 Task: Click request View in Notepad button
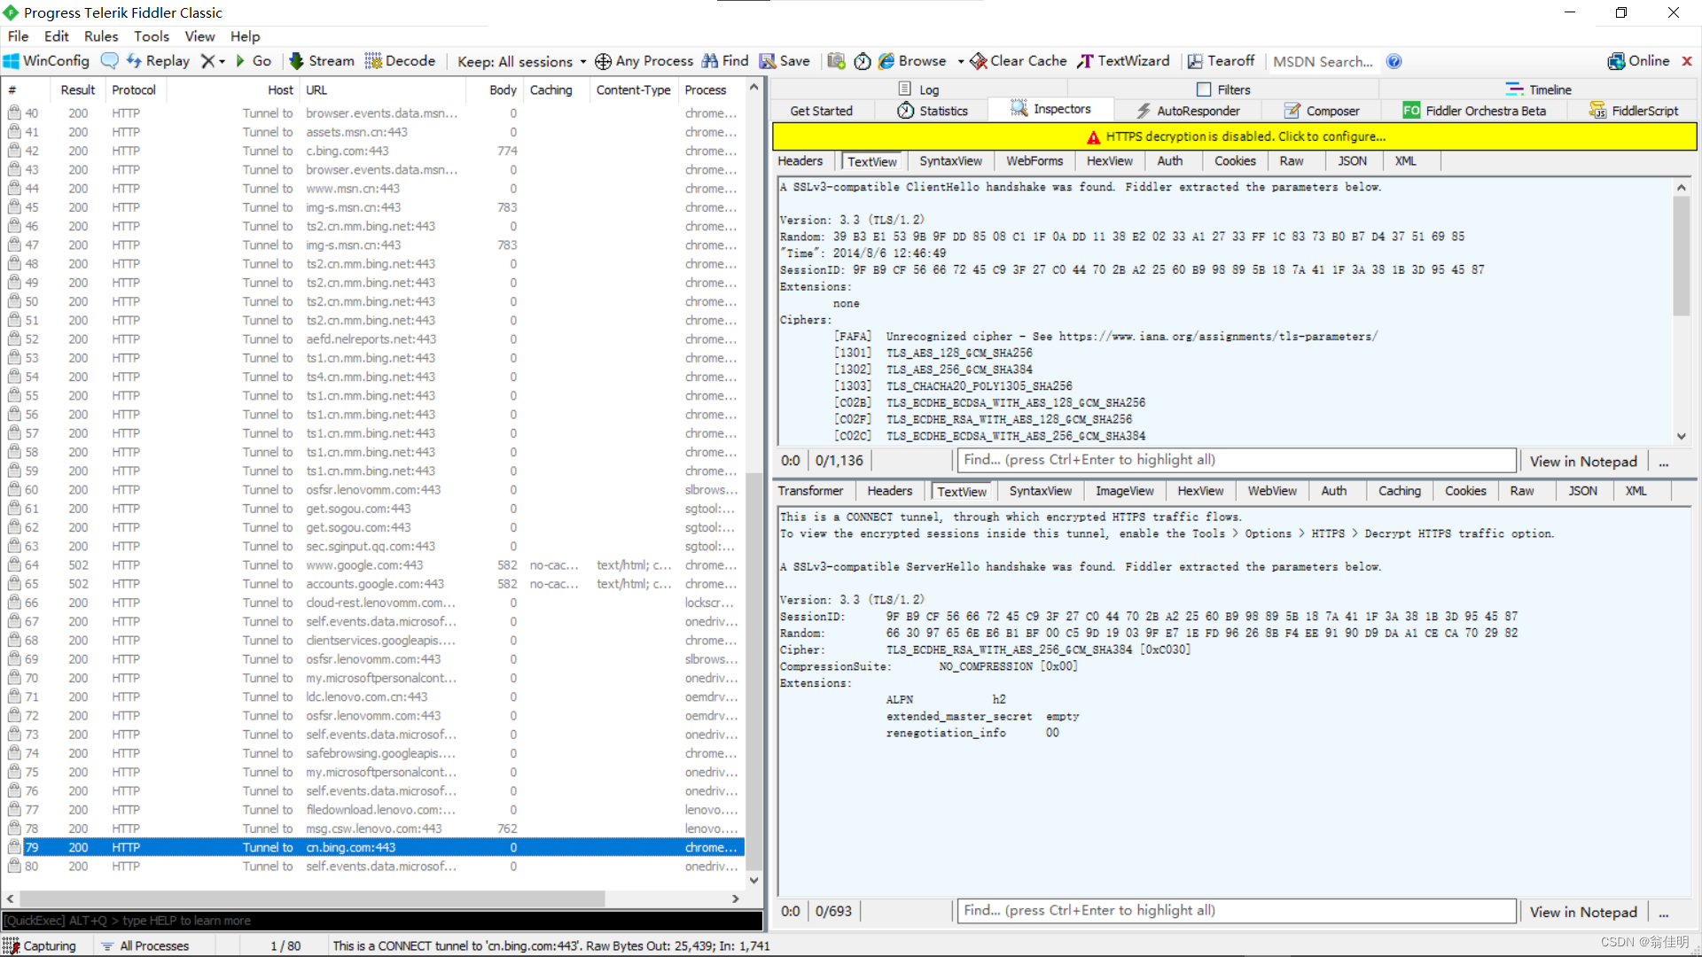coord(1583,461)
